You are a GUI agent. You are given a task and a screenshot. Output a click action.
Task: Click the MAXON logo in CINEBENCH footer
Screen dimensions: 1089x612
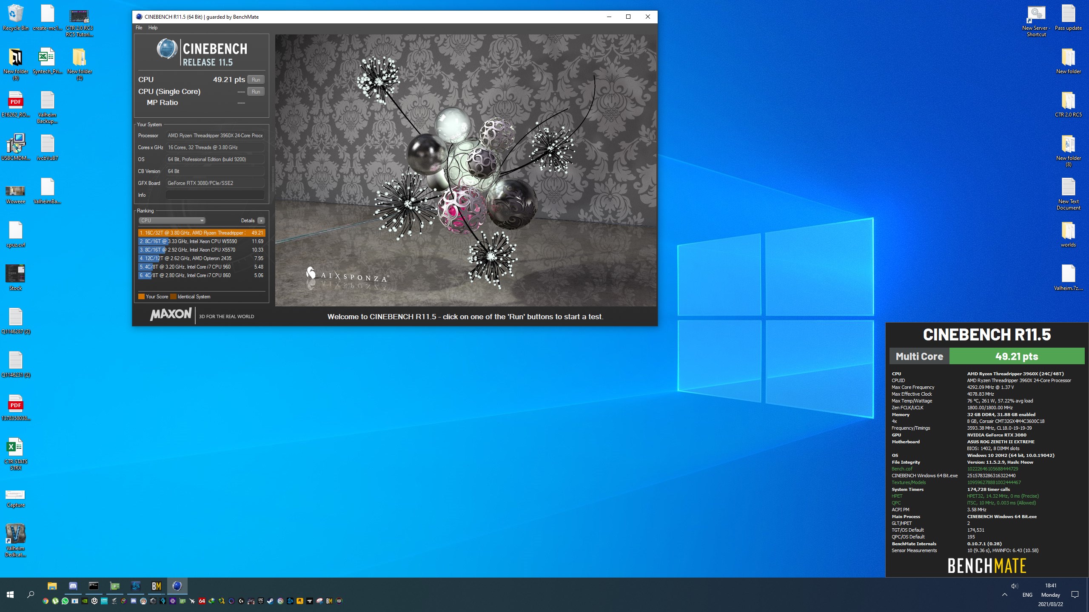(171, 314)
